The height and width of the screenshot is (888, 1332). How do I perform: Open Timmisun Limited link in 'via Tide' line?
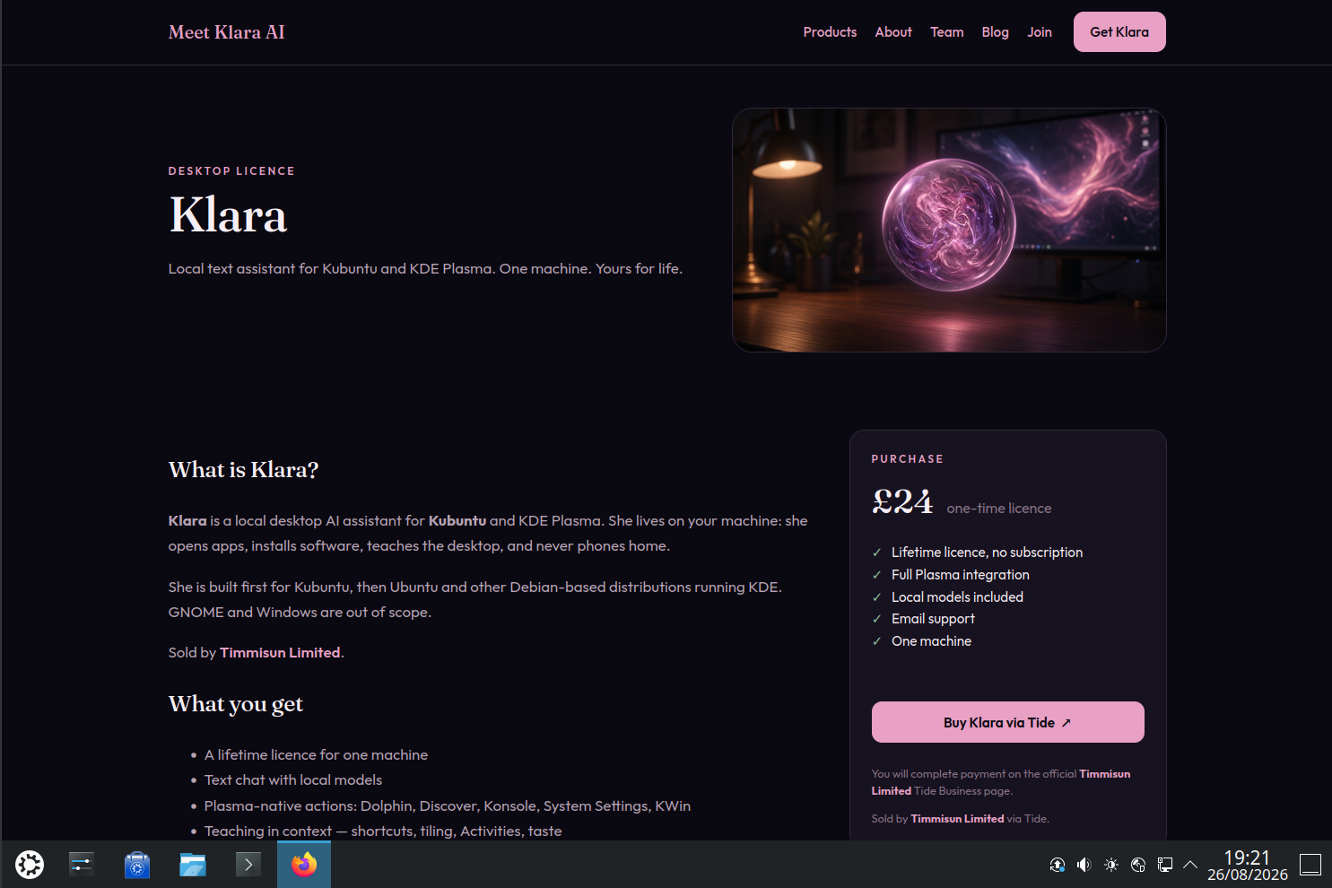957,819
